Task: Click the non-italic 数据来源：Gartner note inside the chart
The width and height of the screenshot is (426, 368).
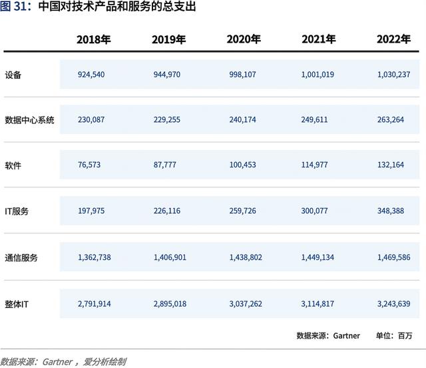Action: (328, 335)
